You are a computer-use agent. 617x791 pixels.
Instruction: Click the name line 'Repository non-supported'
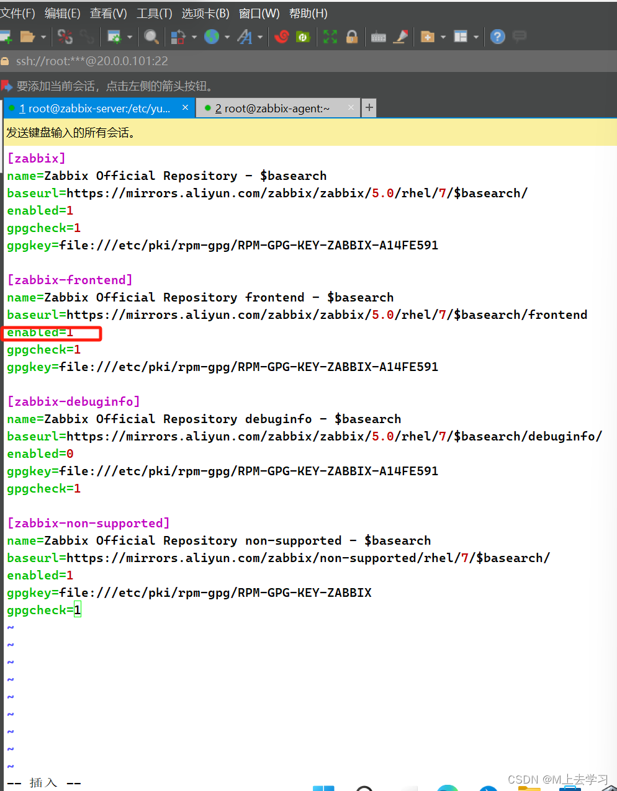(x=219, y=540)
